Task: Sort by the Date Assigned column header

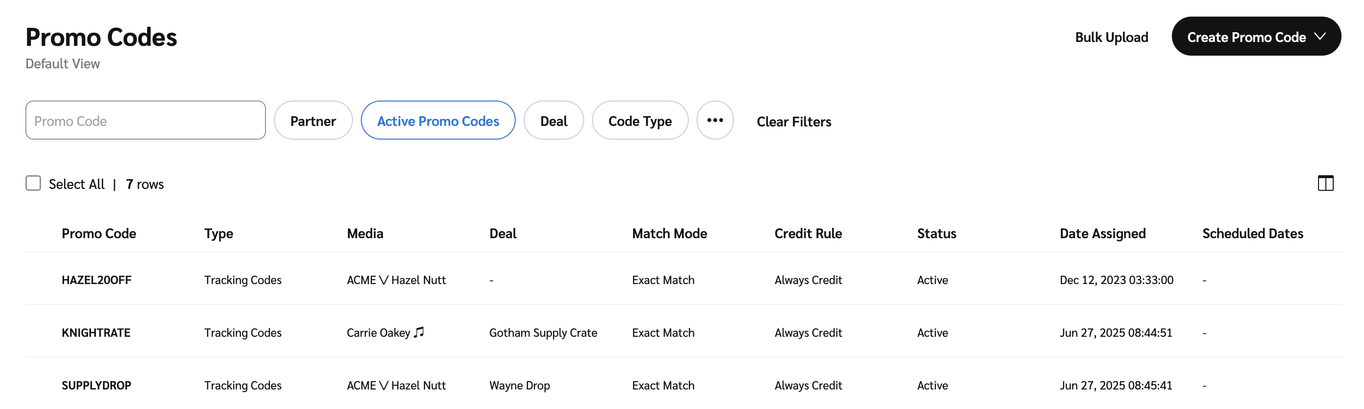Action: (x=1102, y=234)
